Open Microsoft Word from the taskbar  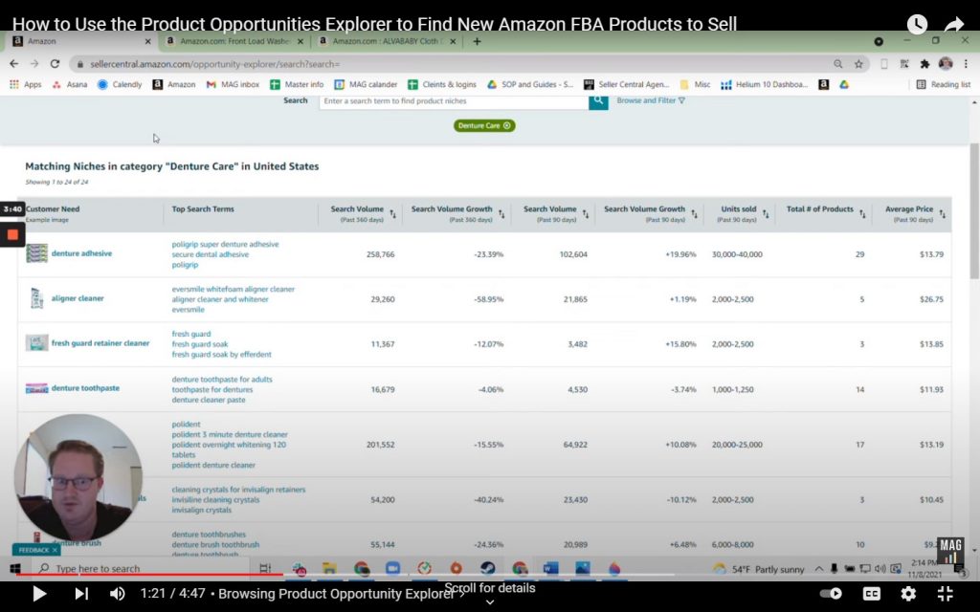point(550,568)
